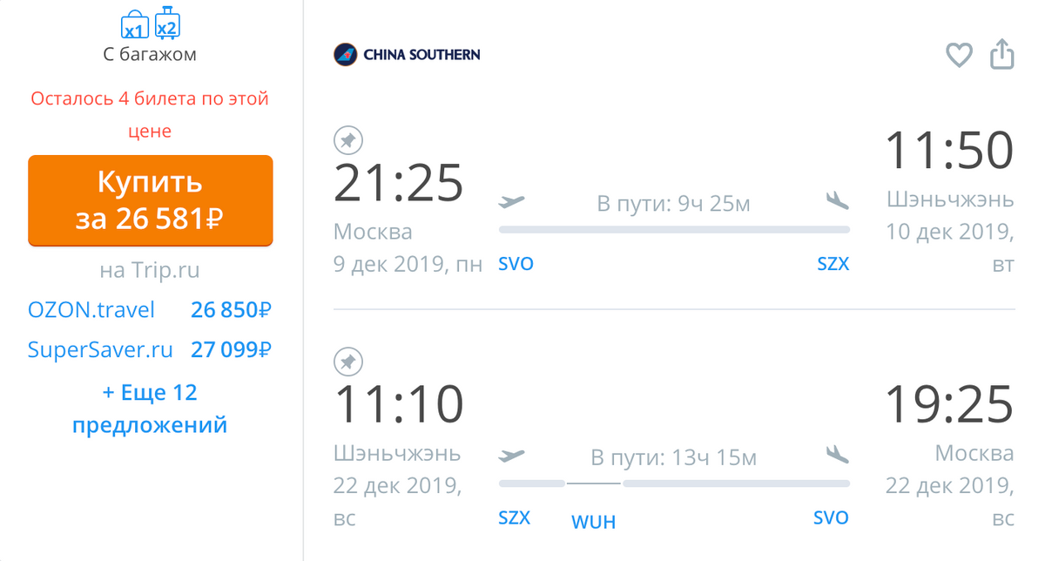This screenshot has height=561, width=1045.
Task: Click the return flight takeoff plane icon
Action: pos(512,455)
